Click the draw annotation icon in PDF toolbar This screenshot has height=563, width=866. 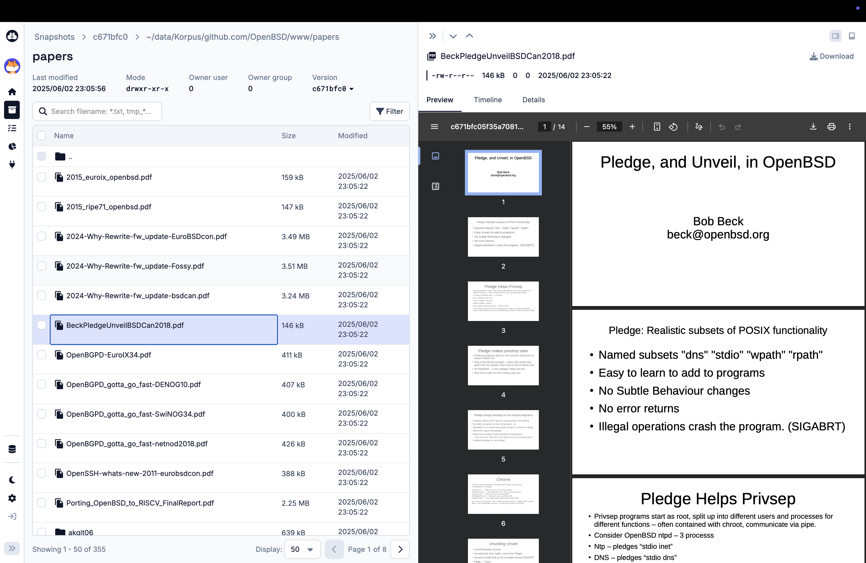pyautogui.click(x=699, y=127)
